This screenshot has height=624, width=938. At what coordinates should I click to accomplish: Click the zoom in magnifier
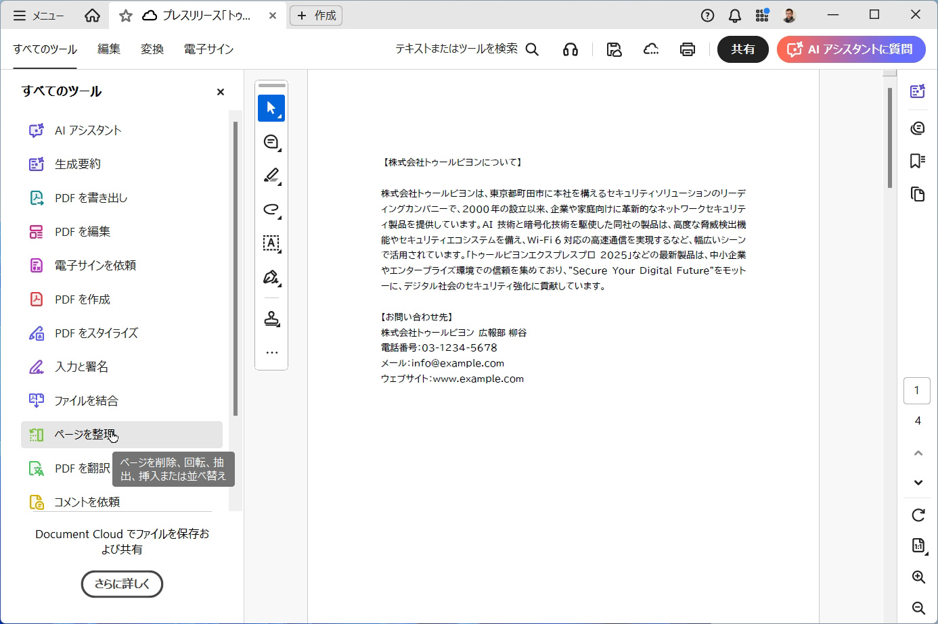click(918, 577)
